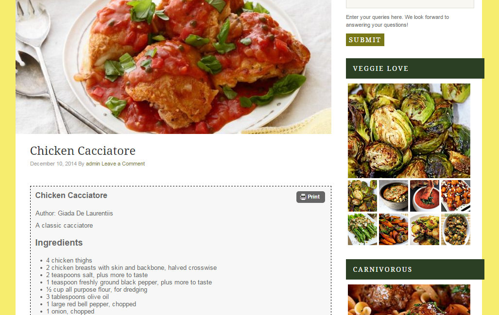Open the Chicken Cacciatore post title
This screenshot has width=499, height=315.
(x=83, y=150)
